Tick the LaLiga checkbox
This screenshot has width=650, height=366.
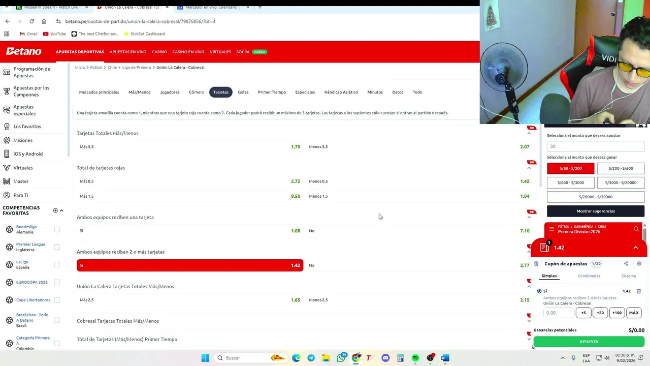(57, 264)
